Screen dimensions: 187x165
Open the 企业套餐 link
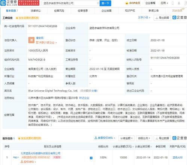tap(150, 3)
